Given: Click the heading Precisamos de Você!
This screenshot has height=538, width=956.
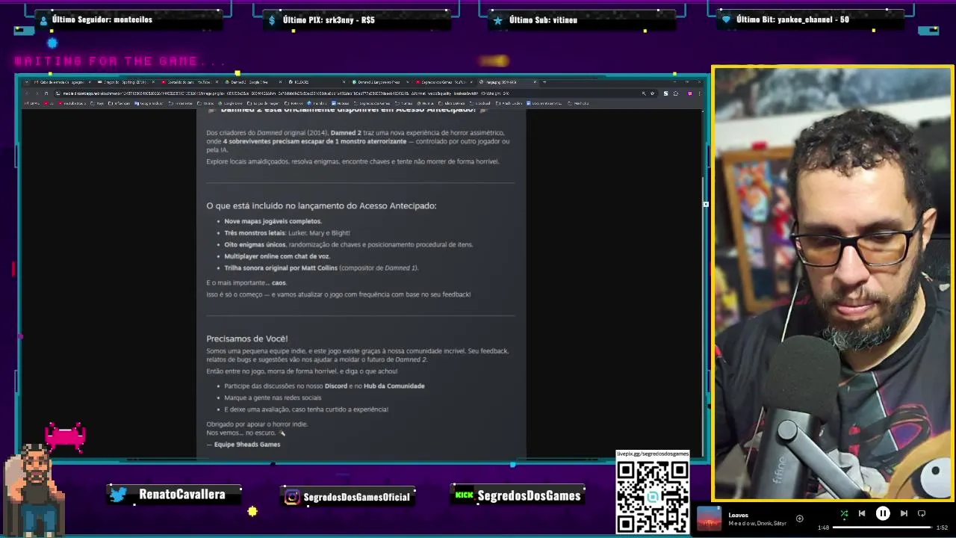Looking at the screenshot, I should (247, 338).
